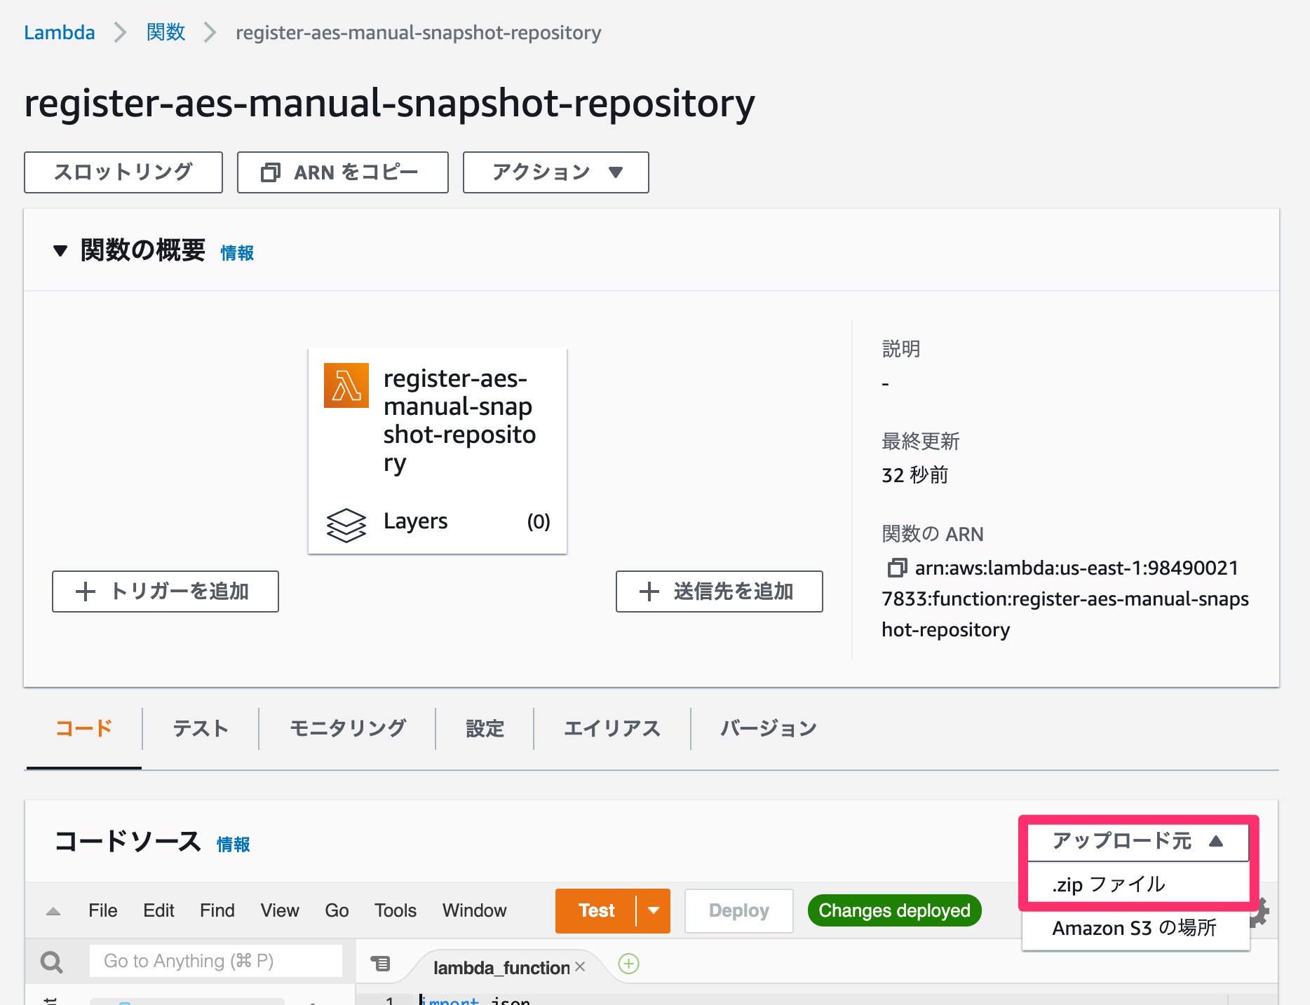Screen dimensions: 1310x1005
Task: Open the 関数 breadcrumb link
Action: pos(166,32)
